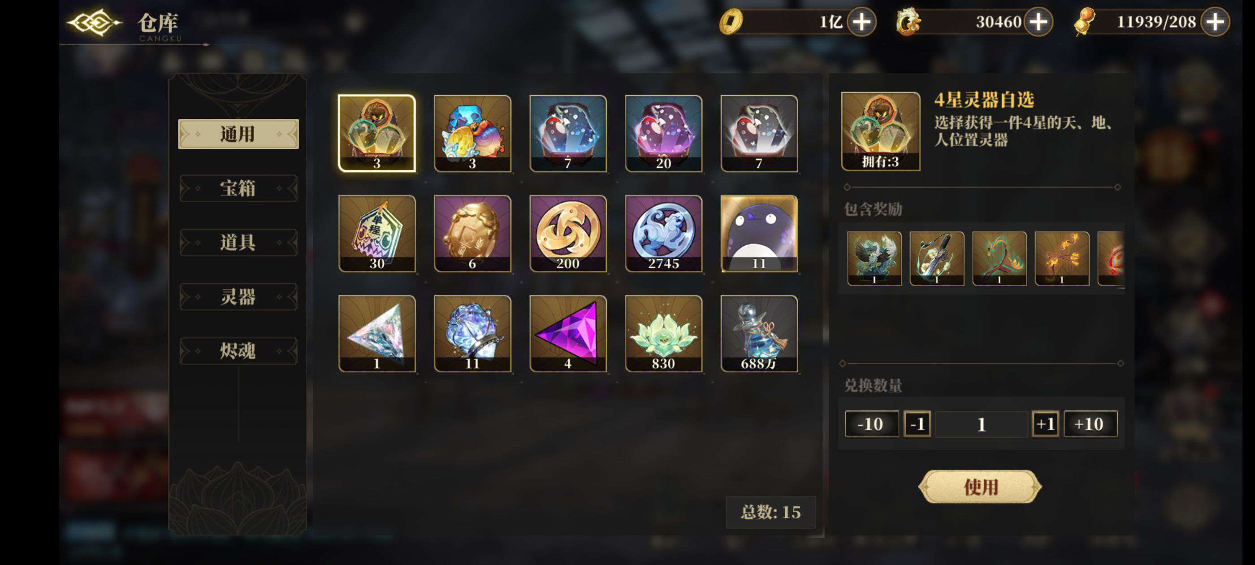Click the plus next to gold coin currency
Viewport: 1255px width, 565px height.
pyautogui.click(x=861, y=22)
